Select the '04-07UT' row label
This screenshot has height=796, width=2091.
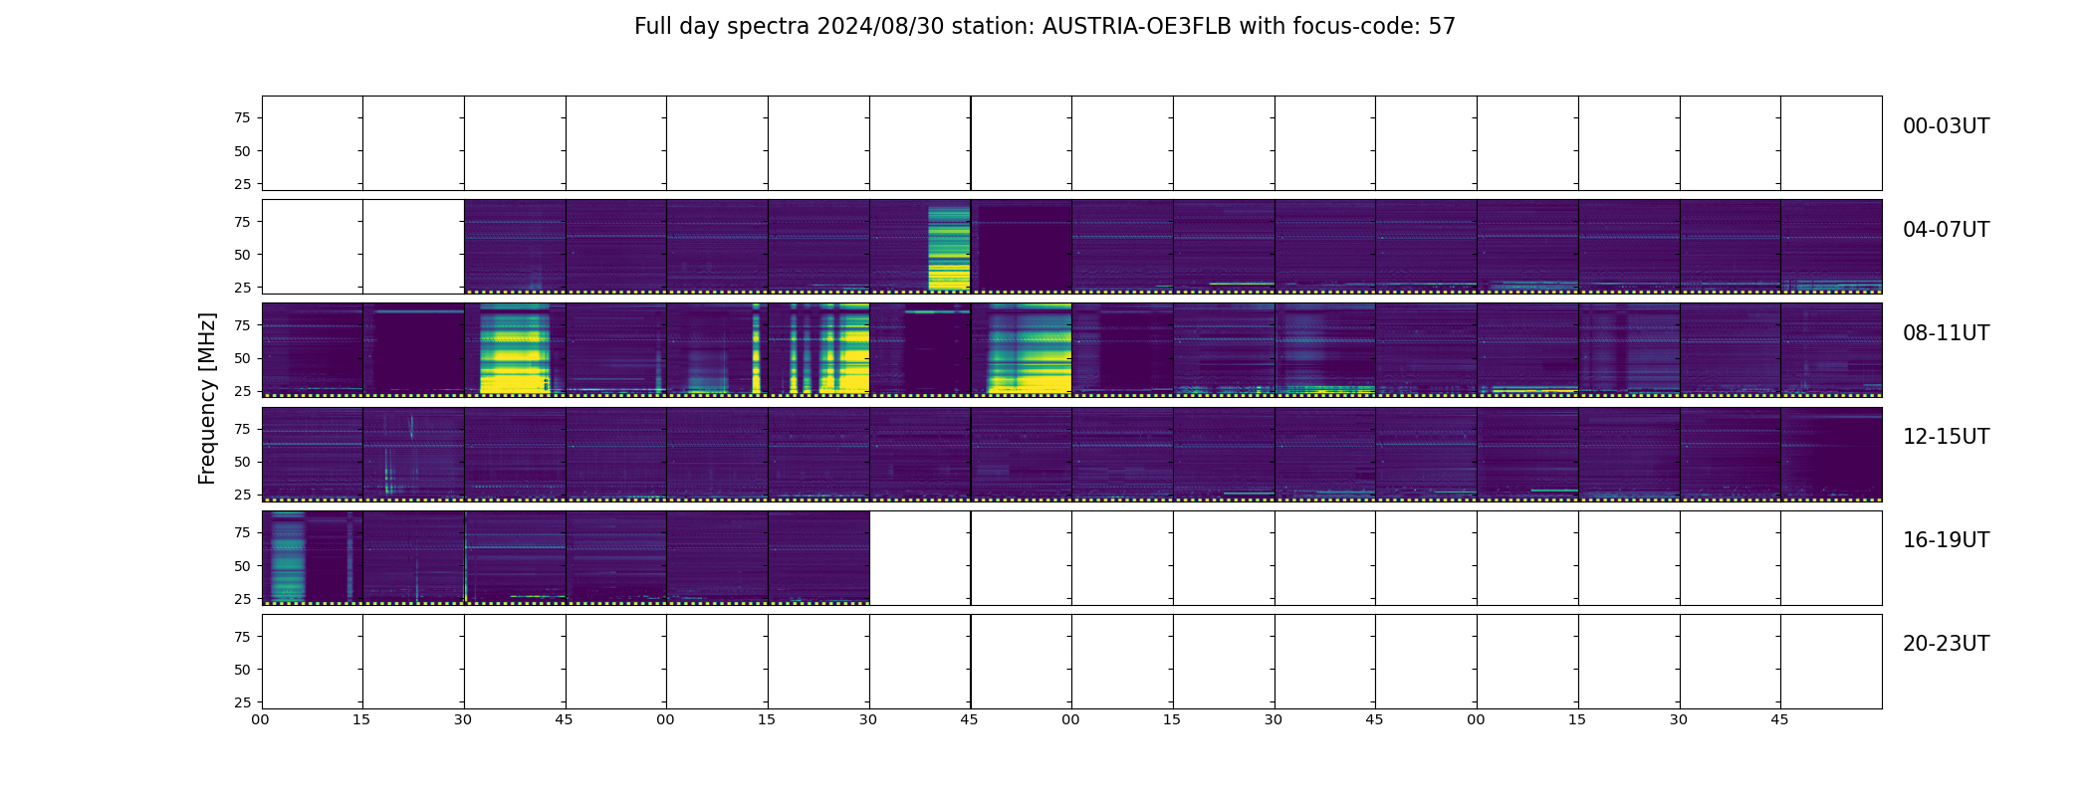(x=1946, y=230)
